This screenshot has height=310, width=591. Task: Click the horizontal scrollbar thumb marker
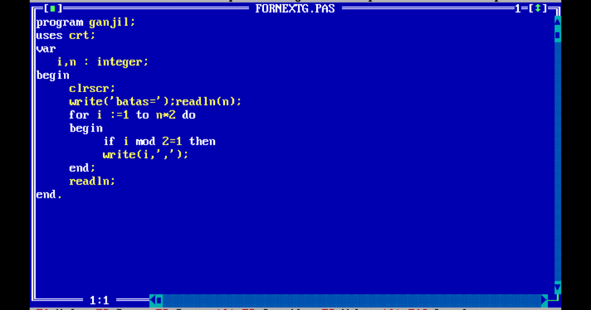159,300
